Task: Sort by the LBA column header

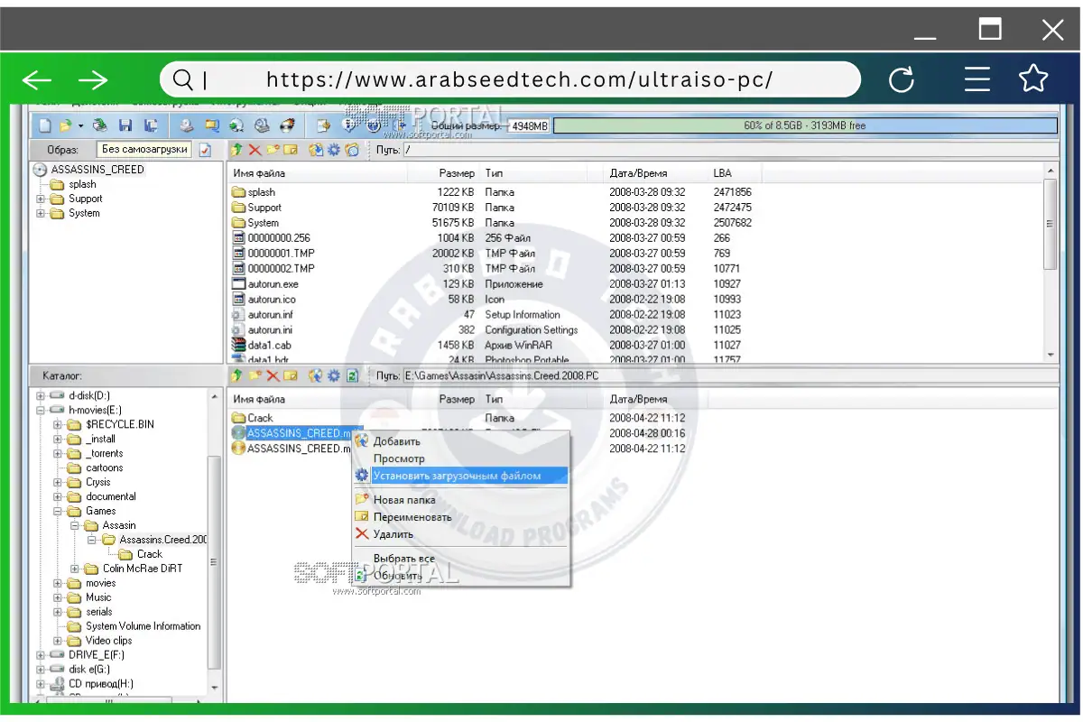Action: (722, 173)
